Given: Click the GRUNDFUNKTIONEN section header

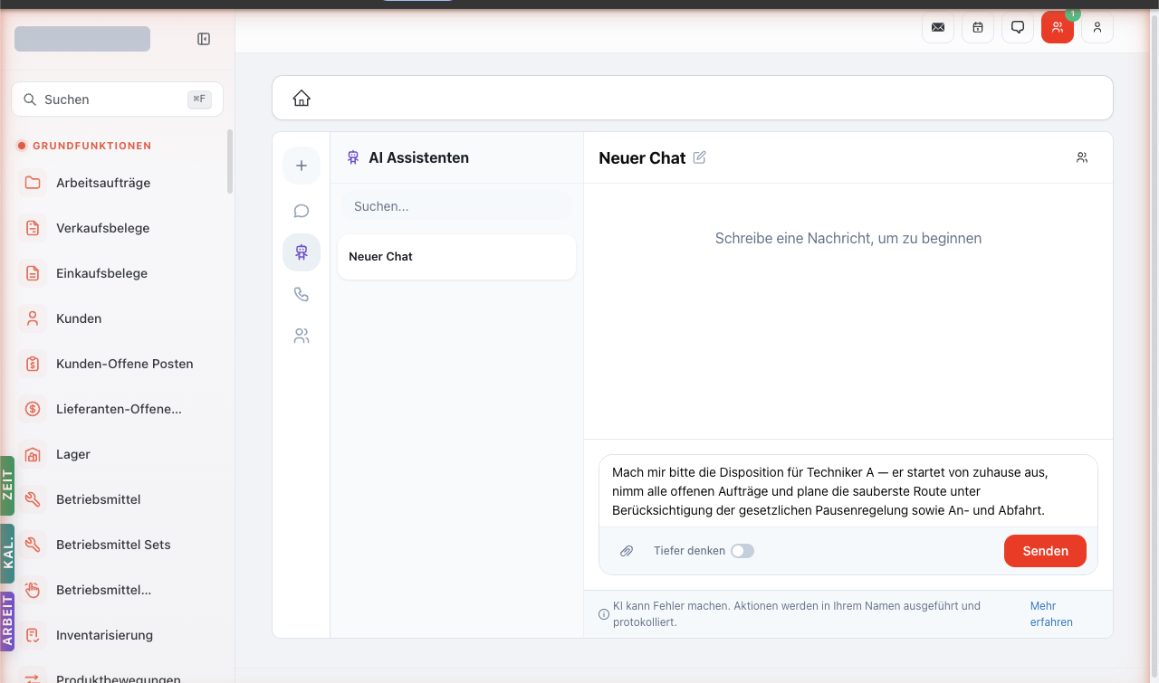Looking at the screenshot, I should (92, 146).
